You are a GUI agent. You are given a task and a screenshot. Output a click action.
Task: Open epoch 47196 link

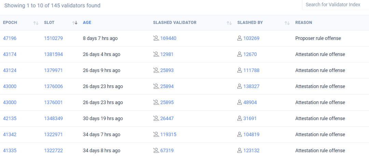click(x=10, y=38)
